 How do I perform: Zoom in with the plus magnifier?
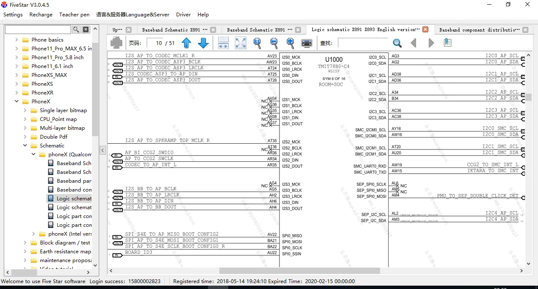(290, 43)
